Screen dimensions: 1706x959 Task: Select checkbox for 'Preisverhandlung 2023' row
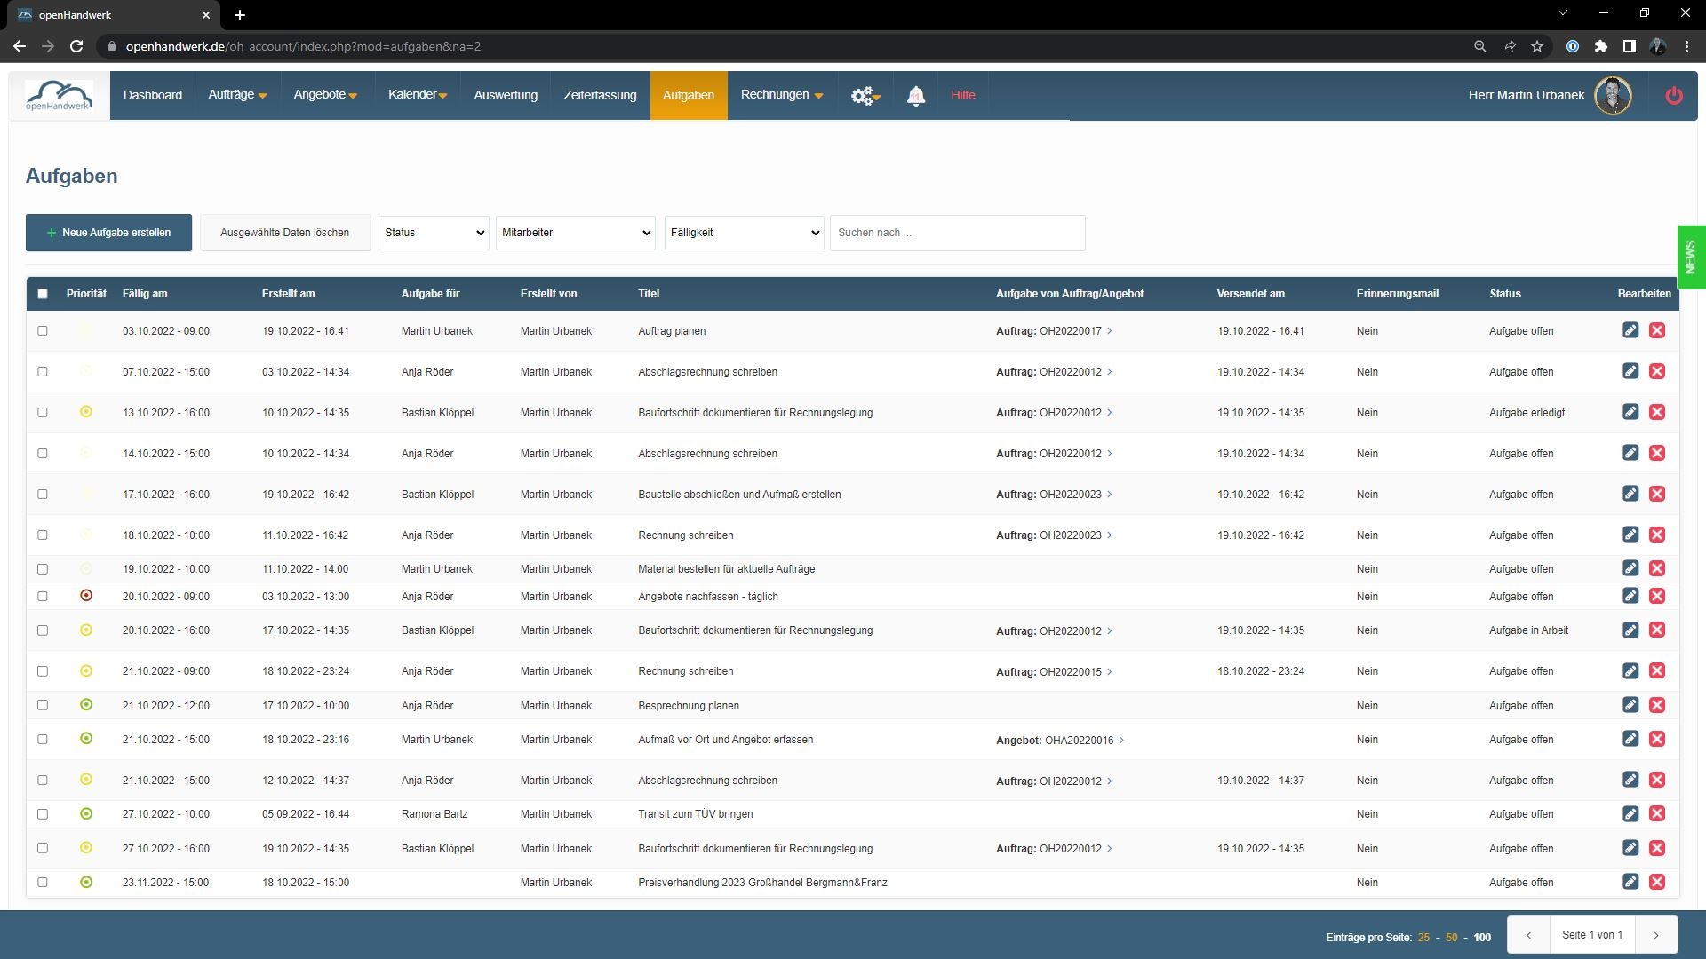43,882
